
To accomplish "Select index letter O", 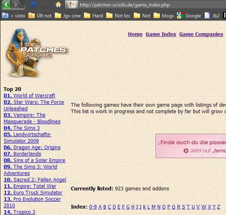I will click(164, 207).
